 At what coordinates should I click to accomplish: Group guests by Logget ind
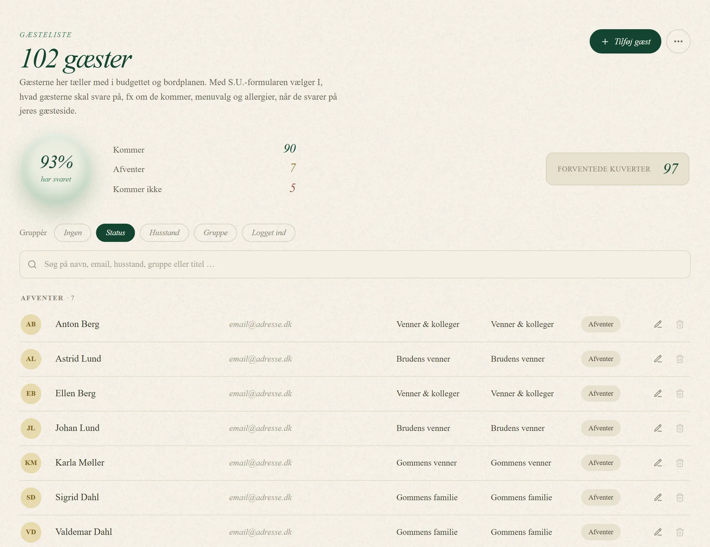[x=268, y=233]
